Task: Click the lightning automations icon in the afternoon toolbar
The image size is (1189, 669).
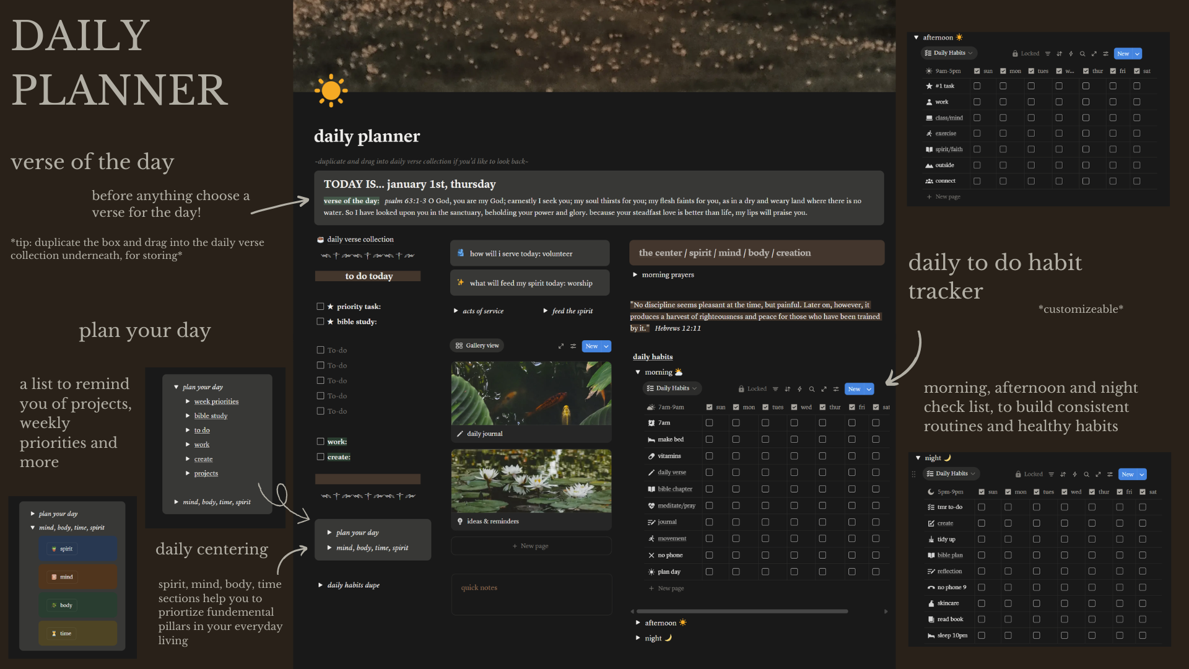Action: pos(1070,54)
